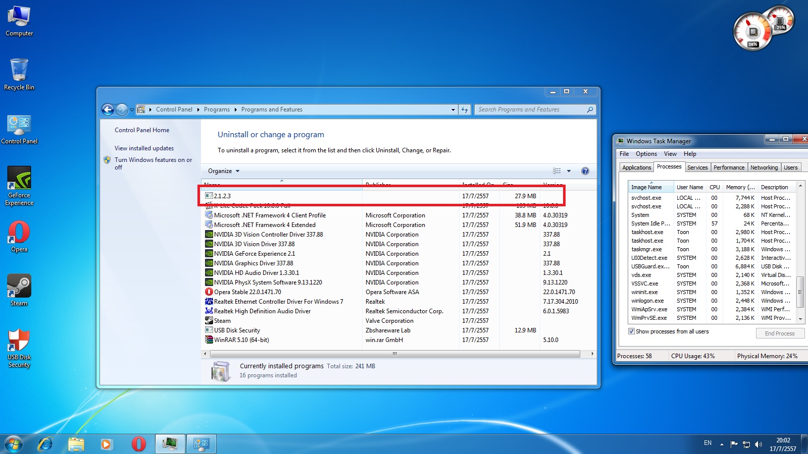Open the Options menu in Task Manager
This screenshot has width=808, height=454.
point(646,154)
